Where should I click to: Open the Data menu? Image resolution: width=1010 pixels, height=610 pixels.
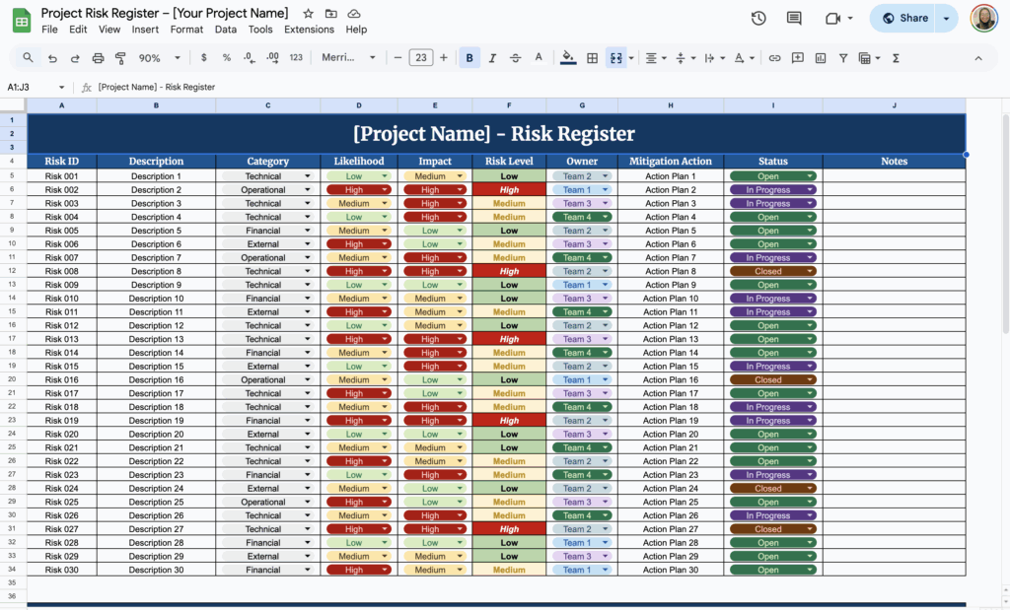(226, 30)
